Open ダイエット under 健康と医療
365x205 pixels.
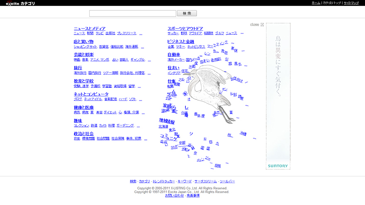[x=110, y=113]
